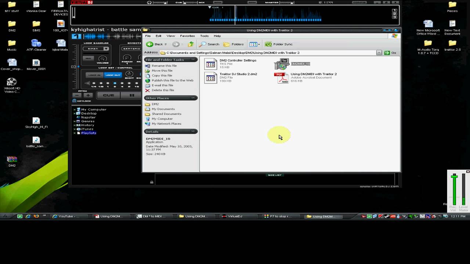470x264 pixels.
Task: Select loop length 1/4 dot
Action: point(94,83)
